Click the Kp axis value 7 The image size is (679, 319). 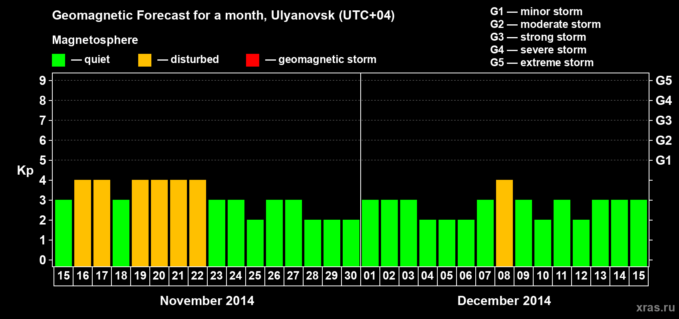point(43,120)
